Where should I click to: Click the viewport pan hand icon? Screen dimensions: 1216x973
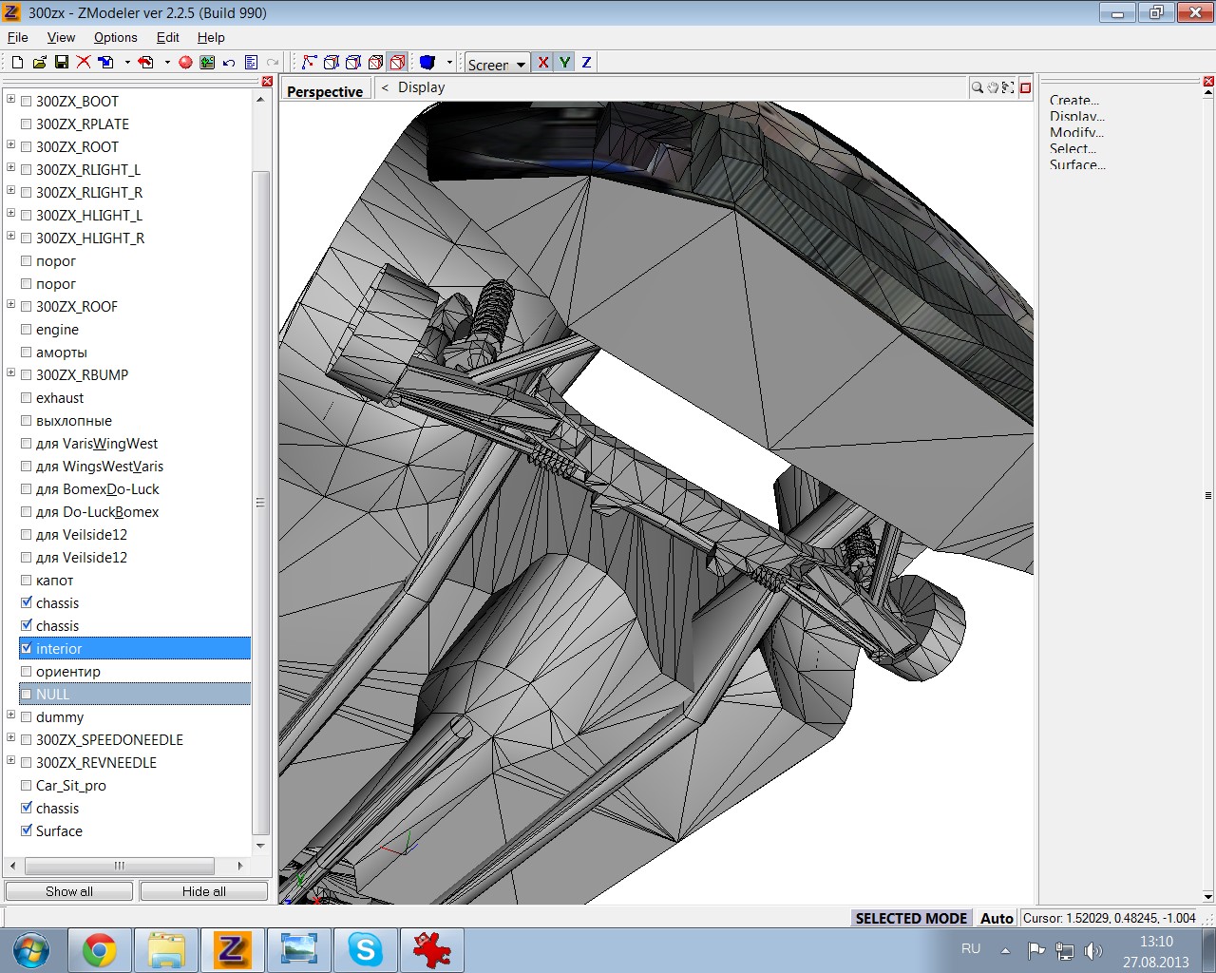[x=993, y=87]
